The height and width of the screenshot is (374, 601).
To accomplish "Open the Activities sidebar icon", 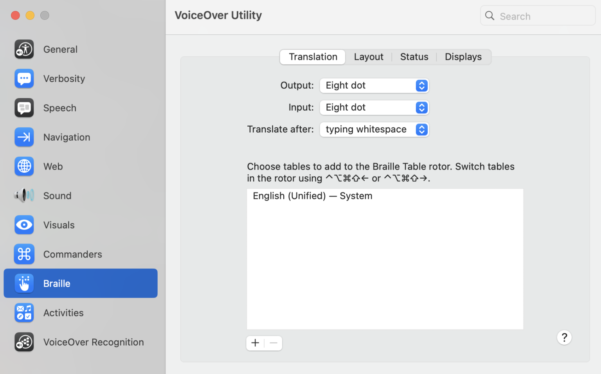I will 24,313.
